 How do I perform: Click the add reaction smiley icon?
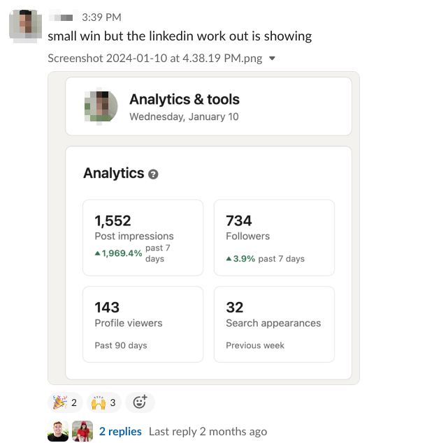pos(140,403)
